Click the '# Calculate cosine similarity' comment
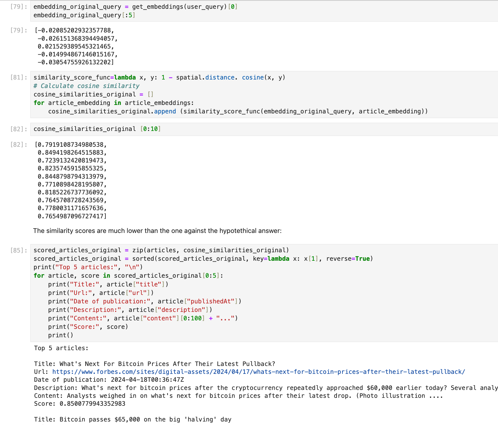Viewport: 498px width, 425px height. [x=86, y=86]
